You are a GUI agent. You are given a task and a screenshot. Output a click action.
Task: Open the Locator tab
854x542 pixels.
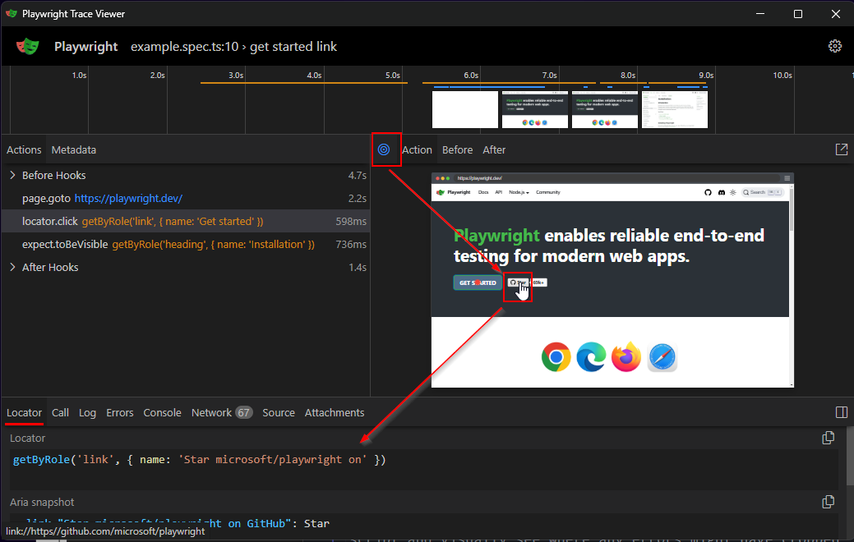[x=24, y=412]
